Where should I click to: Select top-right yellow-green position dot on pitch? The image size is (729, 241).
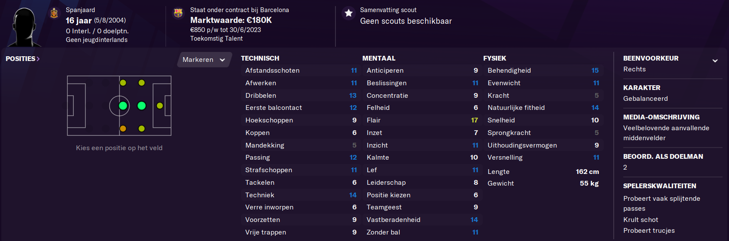[141, 83]
